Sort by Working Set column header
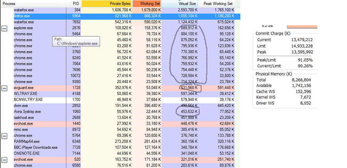 click(x=147, y=4)
